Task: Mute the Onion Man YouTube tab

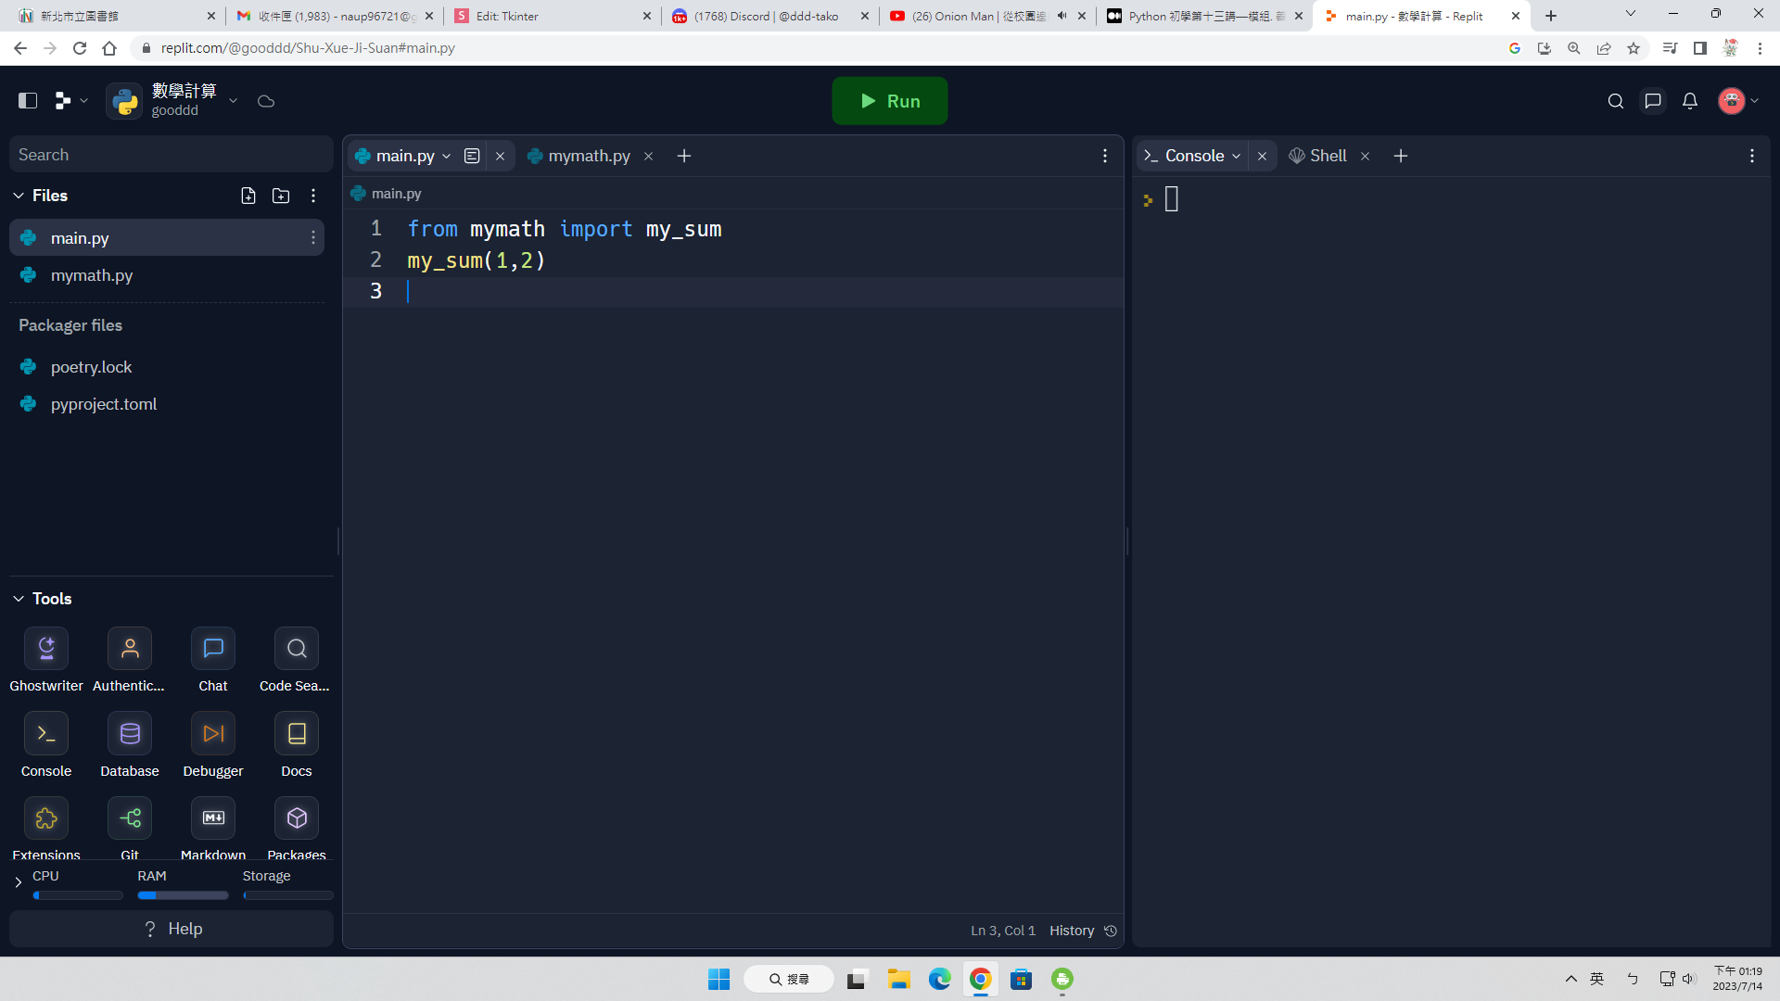Action: click(x=1062, y=16)
